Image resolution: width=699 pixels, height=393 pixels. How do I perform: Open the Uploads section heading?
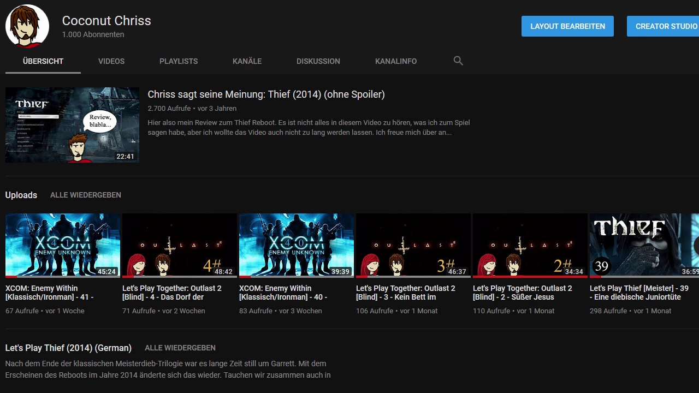coord(21,195)
